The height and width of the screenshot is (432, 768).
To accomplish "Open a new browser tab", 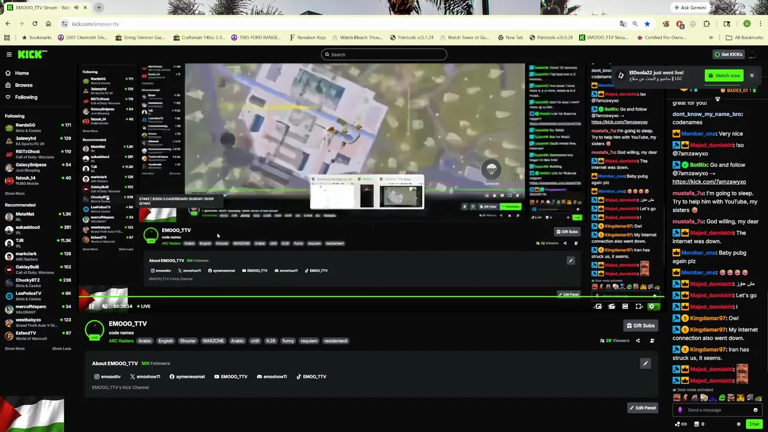I will [98, 8].
